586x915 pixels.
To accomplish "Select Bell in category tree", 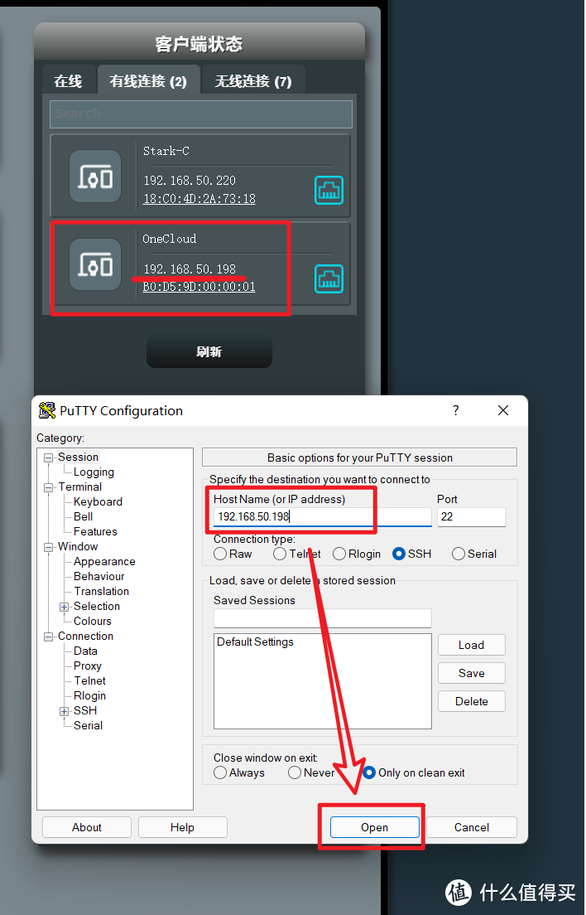I will click(x=84, y=516).
